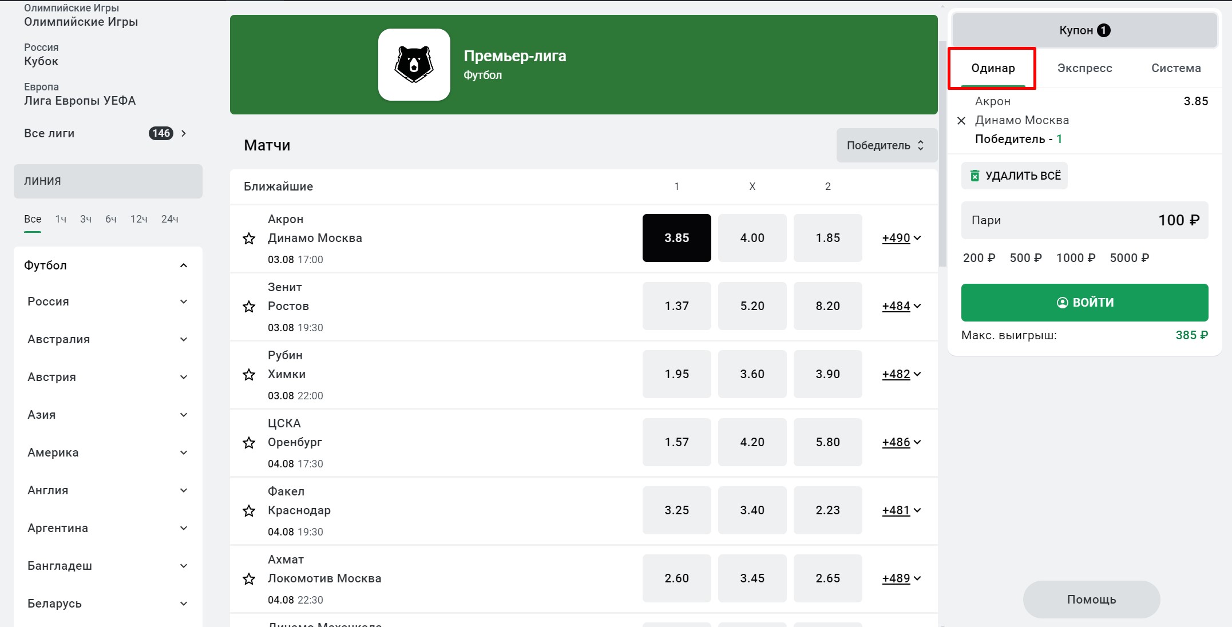Open the Победитель market dropdown

point(886,145)
